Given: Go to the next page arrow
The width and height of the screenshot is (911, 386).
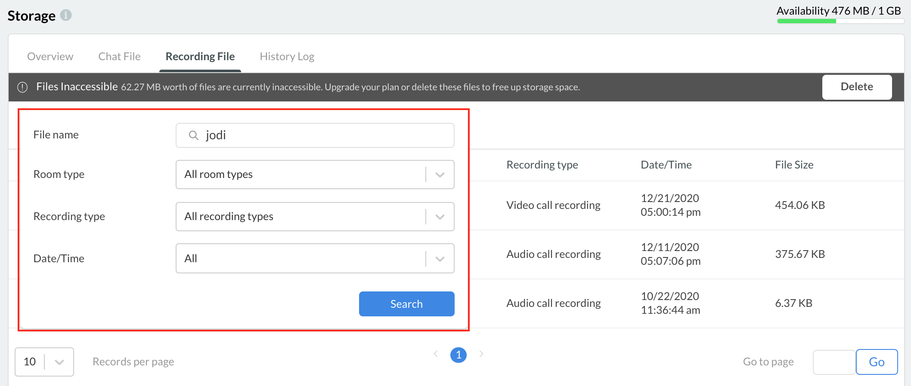Looking at the screenshot, I should coord(481,354).
